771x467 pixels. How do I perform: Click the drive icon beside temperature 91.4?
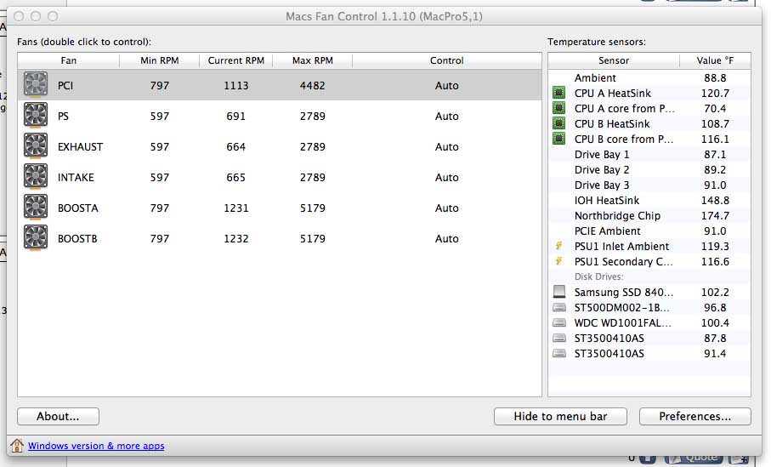coord(559,353)
